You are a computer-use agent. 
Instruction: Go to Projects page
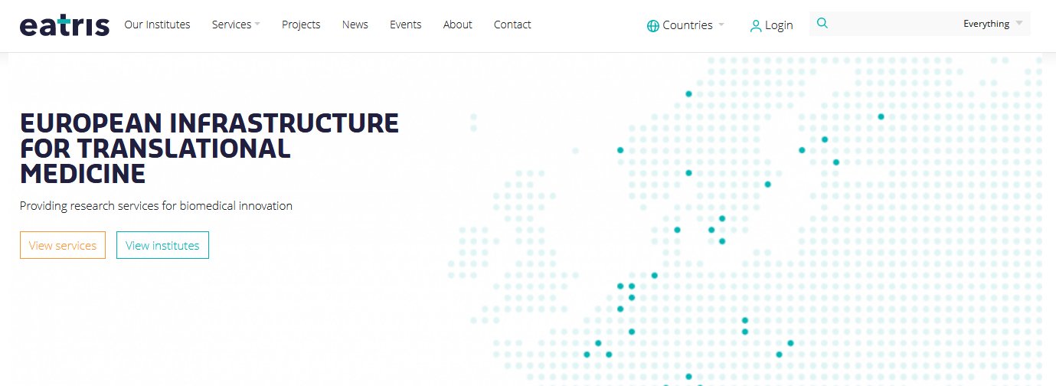pos(301,25)
